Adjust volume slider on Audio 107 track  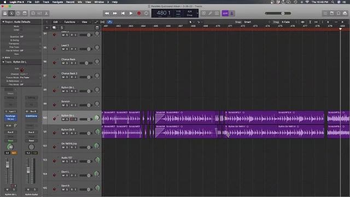[x=86, y=161]
